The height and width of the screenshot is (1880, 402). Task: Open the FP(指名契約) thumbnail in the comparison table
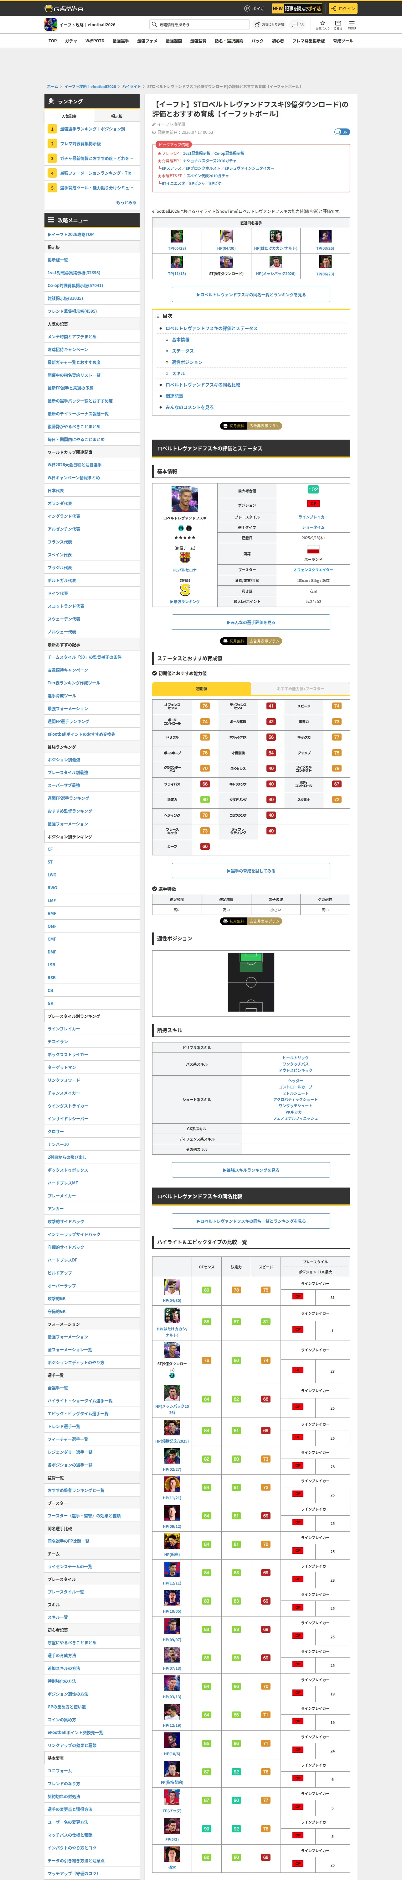click(x=172, y=1768)
